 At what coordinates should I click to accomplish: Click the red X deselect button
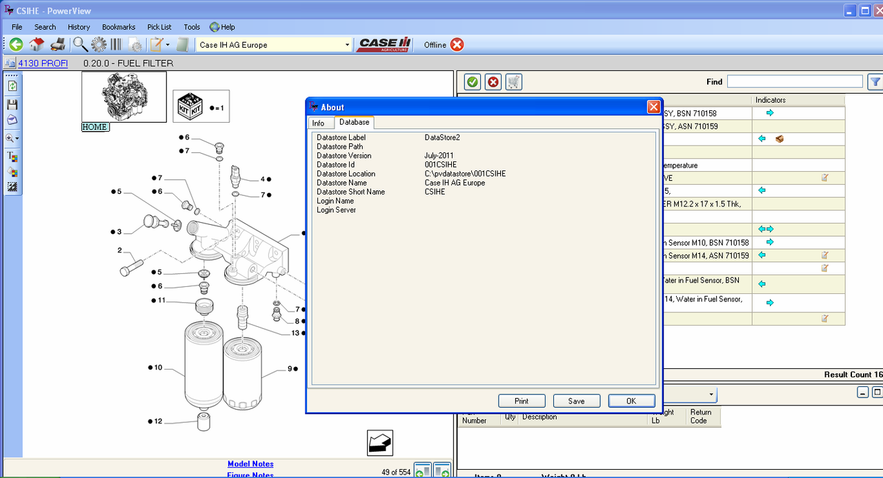pos(493,82)
